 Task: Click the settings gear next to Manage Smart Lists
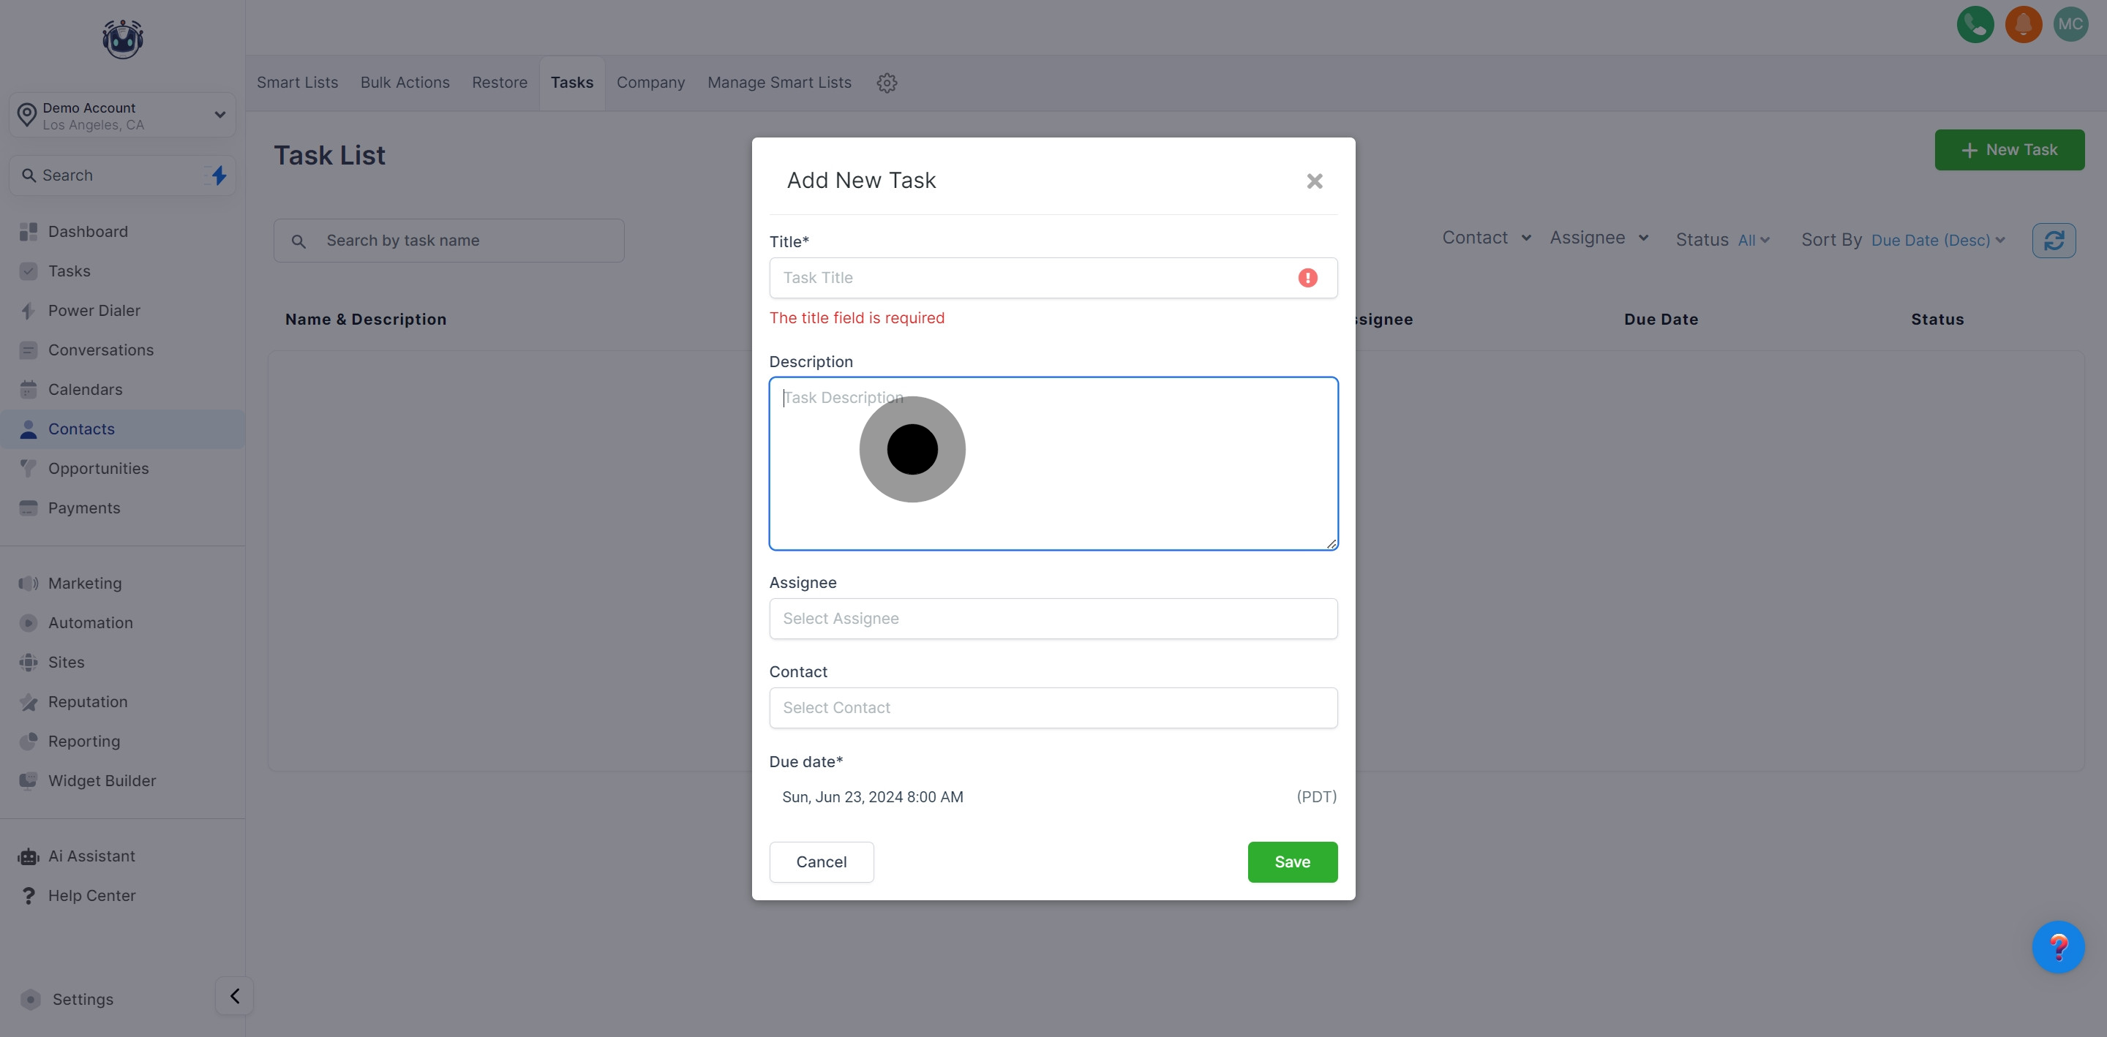click(887, 83)
